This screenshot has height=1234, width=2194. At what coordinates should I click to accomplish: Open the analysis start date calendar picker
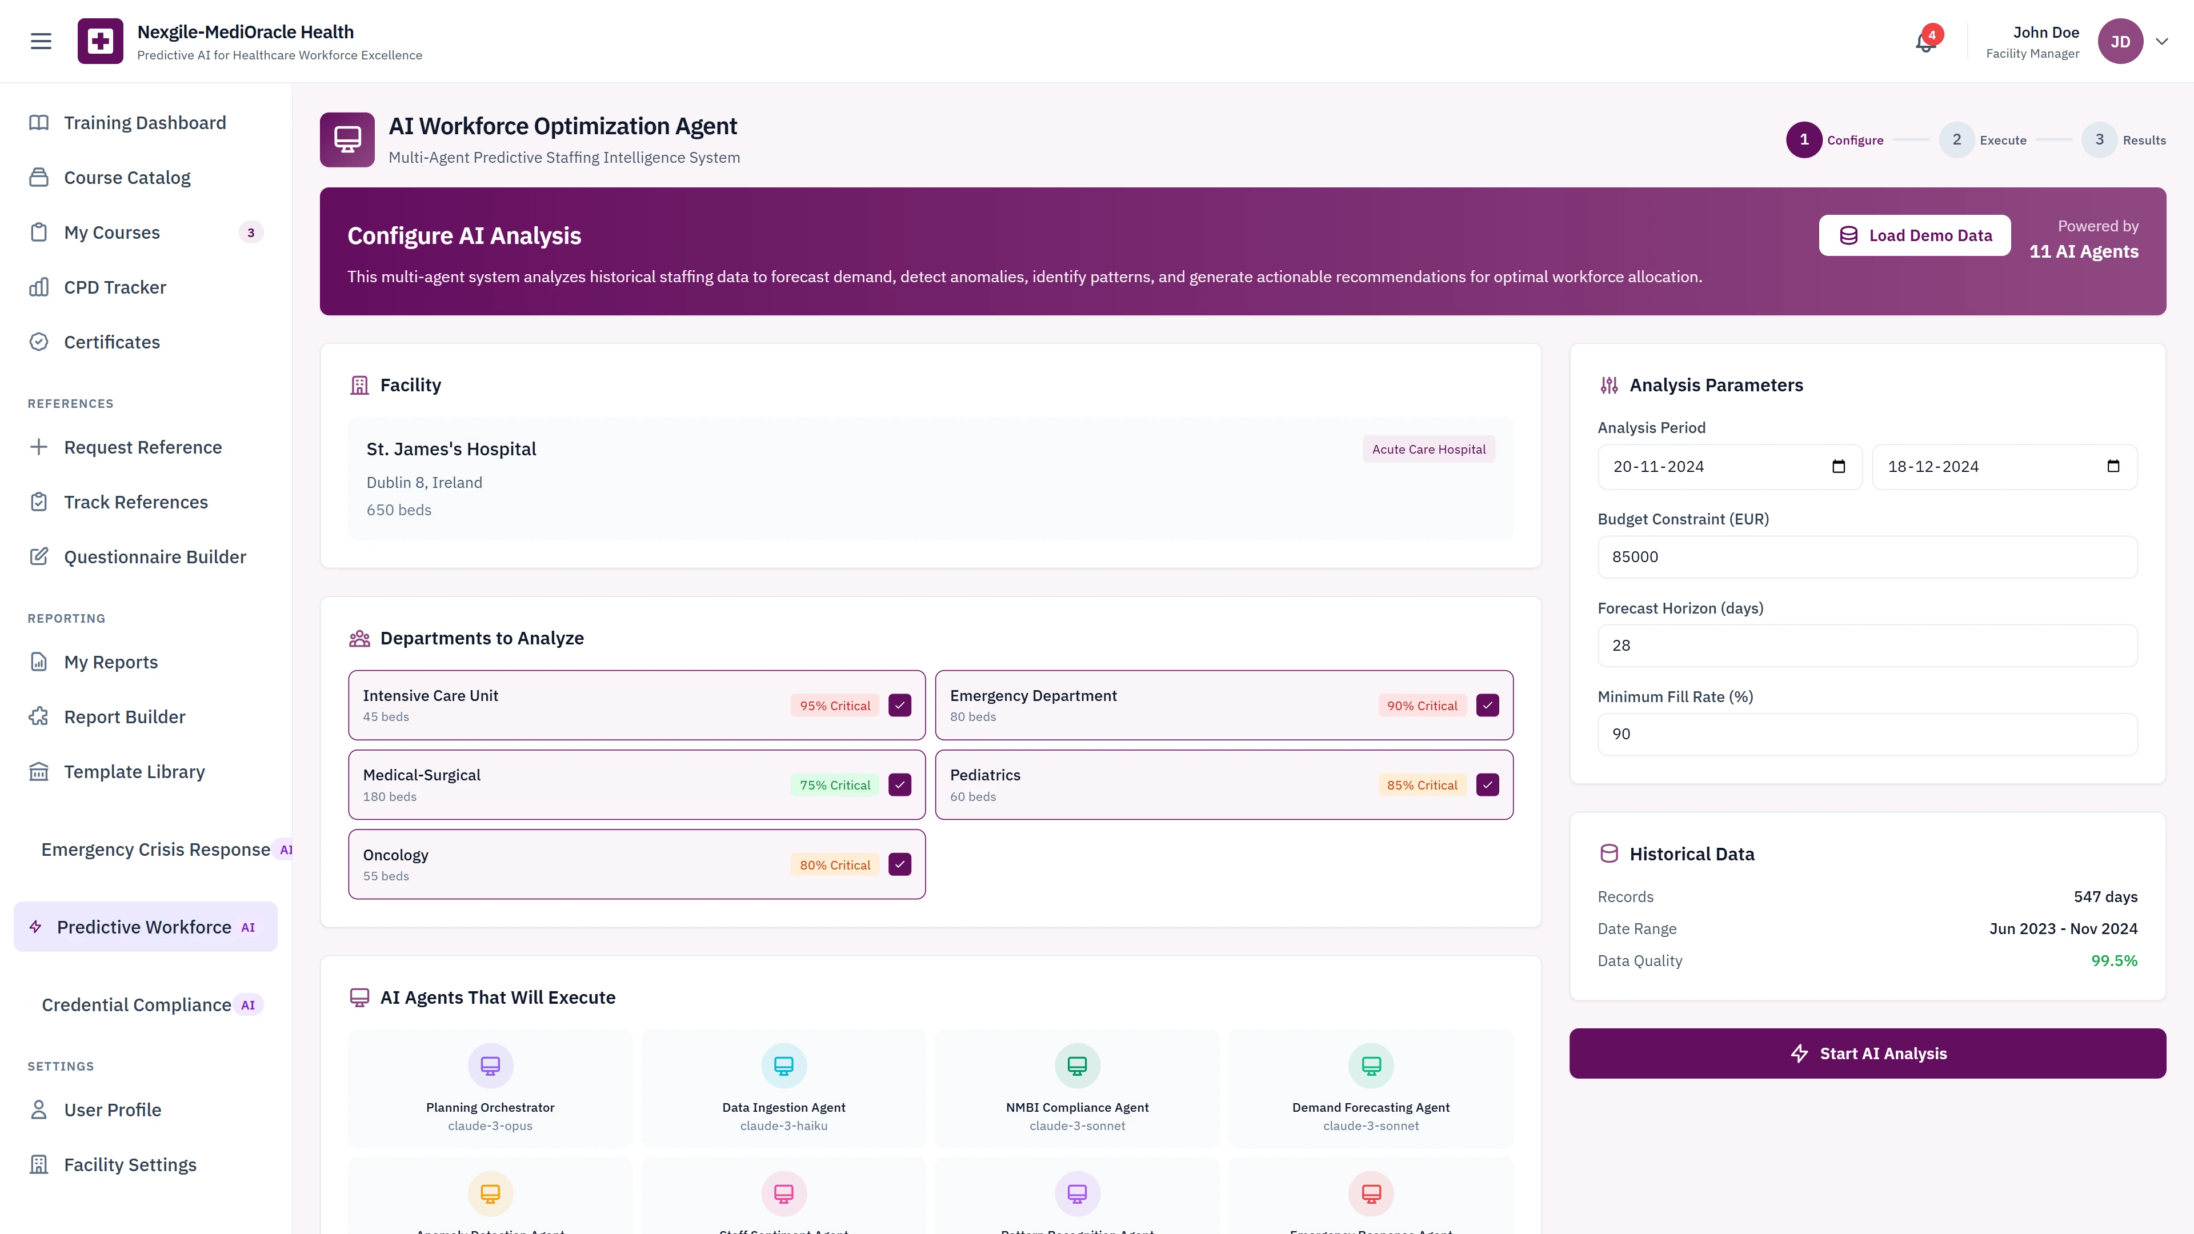[1839, 466]
